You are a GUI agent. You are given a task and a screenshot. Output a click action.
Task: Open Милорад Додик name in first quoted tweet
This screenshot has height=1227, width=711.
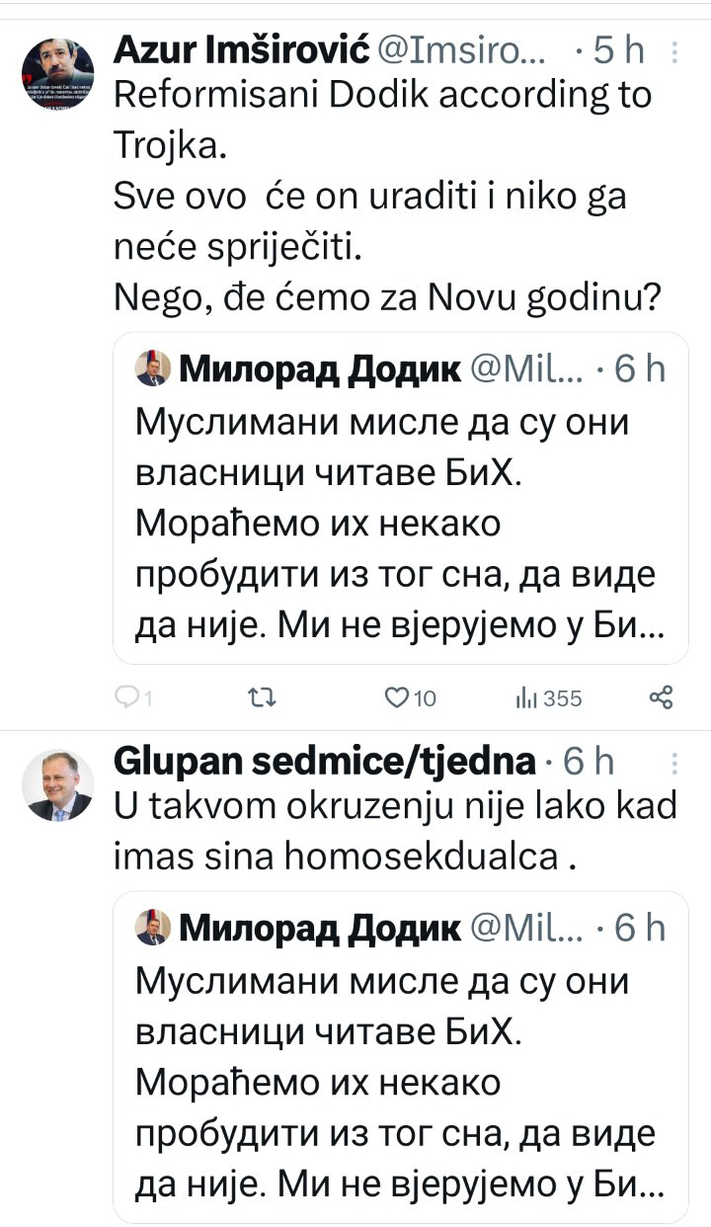319,369
